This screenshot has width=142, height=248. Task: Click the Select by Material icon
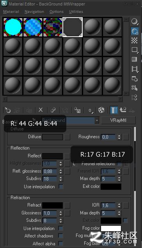click(x=135, y=88)
